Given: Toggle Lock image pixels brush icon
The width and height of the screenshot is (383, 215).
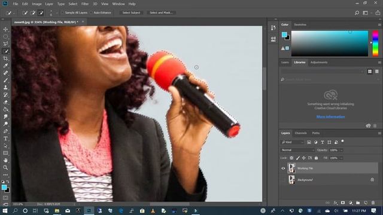Looking at the screenshot, I should [298, 158].
